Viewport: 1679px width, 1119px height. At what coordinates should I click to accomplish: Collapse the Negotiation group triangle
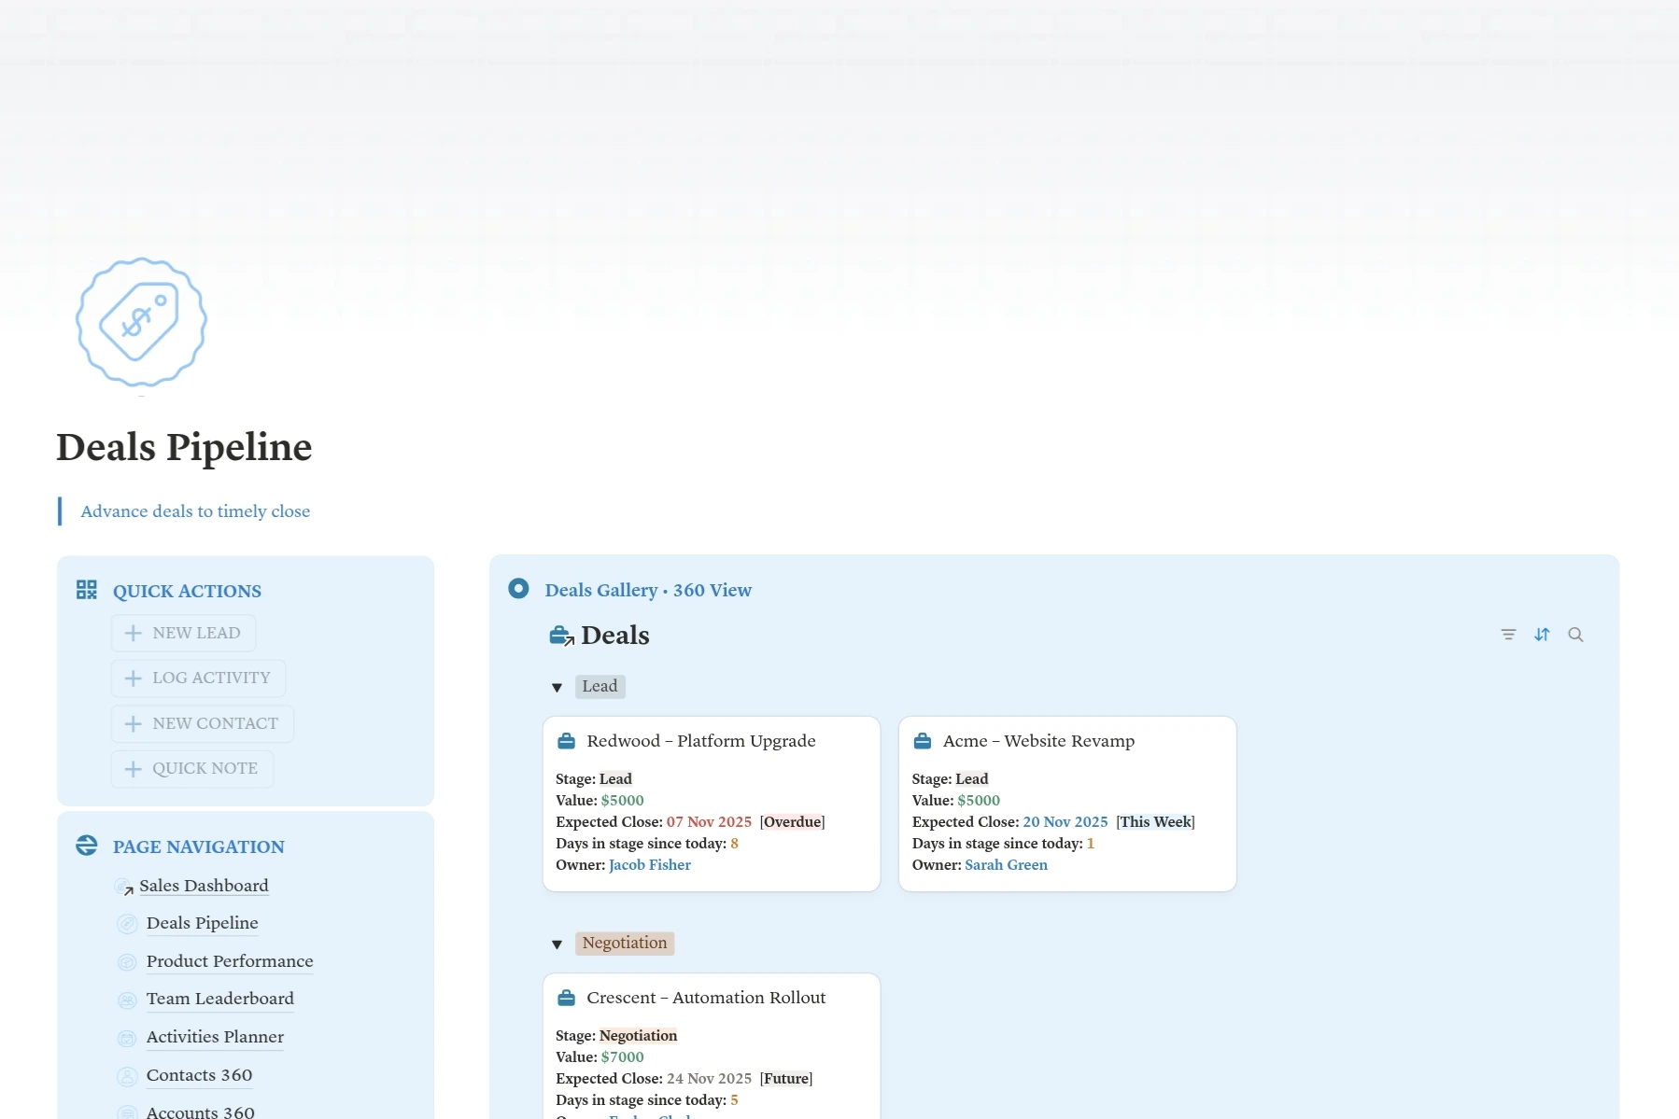pos(557,944)
